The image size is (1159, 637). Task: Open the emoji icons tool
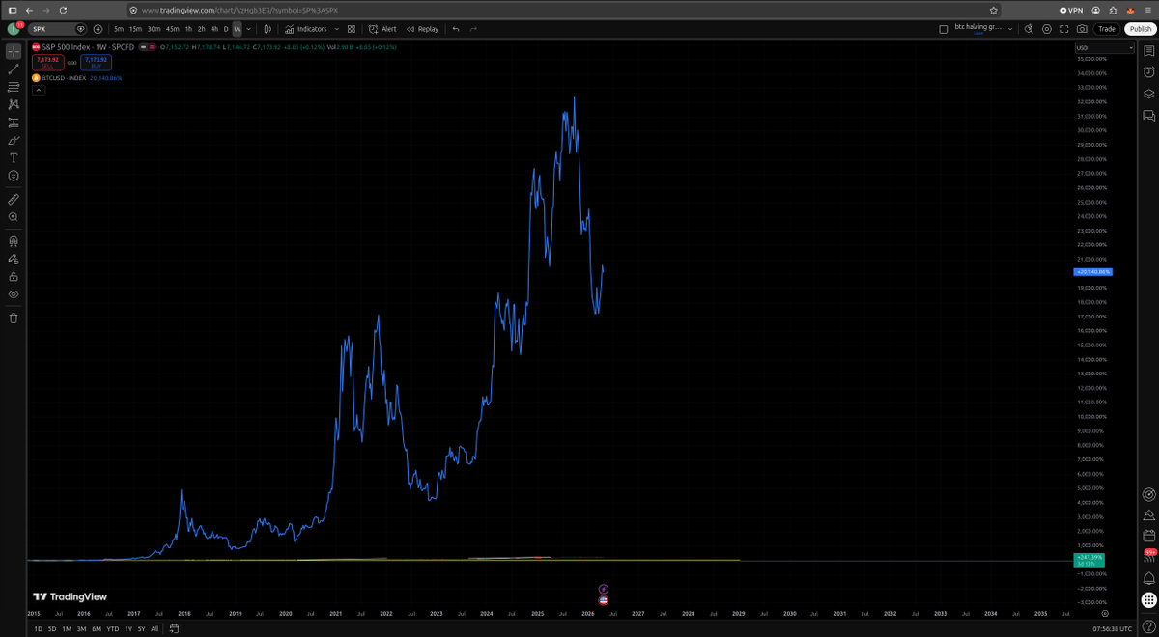click(x=14, y=176)
